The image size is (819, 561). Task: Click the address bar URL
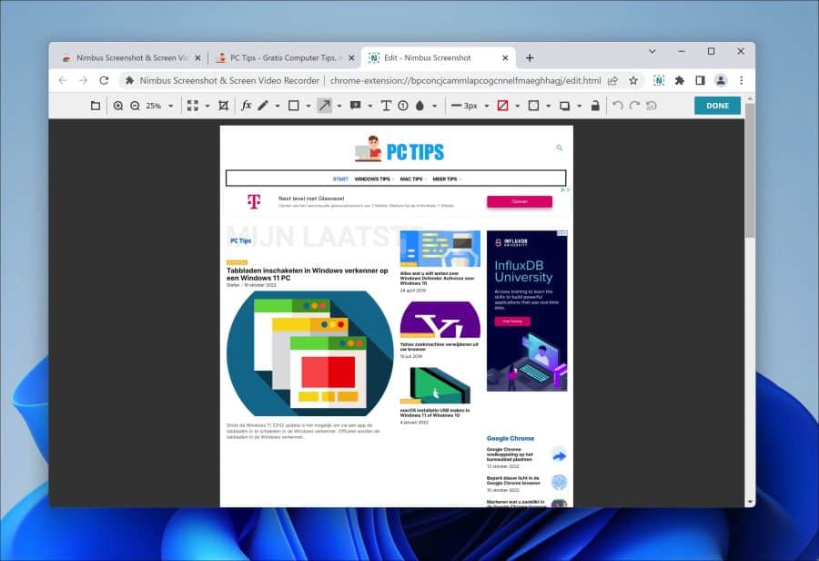point(465,80)
